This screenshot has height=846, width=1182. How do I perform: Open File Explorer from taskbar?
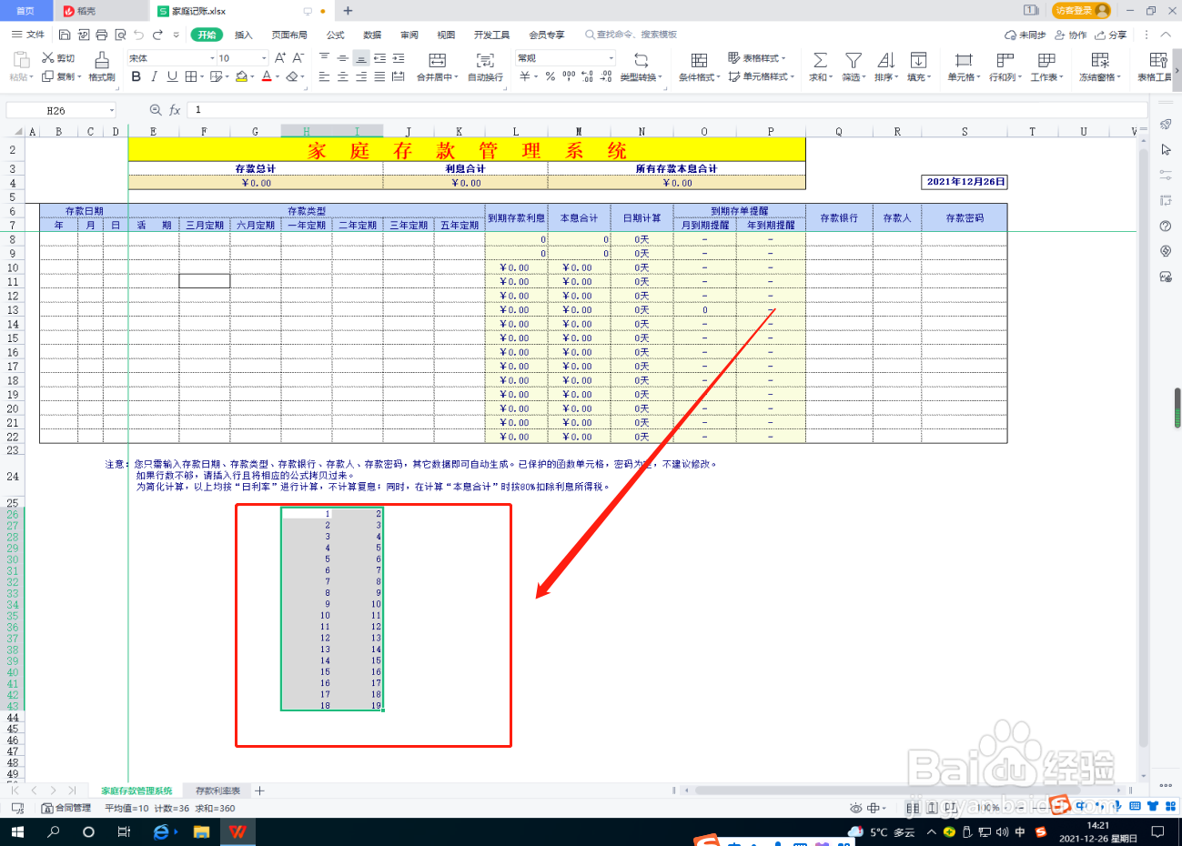click(201, 831)
